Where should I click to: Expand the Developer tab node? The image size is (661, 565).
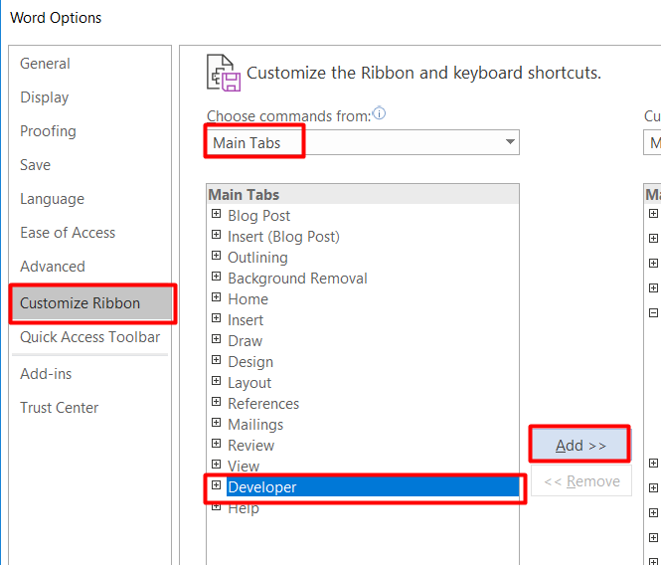pyautogui.click(x=217, y=484)
